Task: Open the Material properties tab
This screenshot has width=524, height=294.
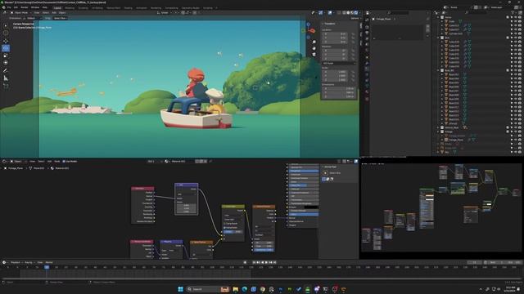Action: (367, 92)
